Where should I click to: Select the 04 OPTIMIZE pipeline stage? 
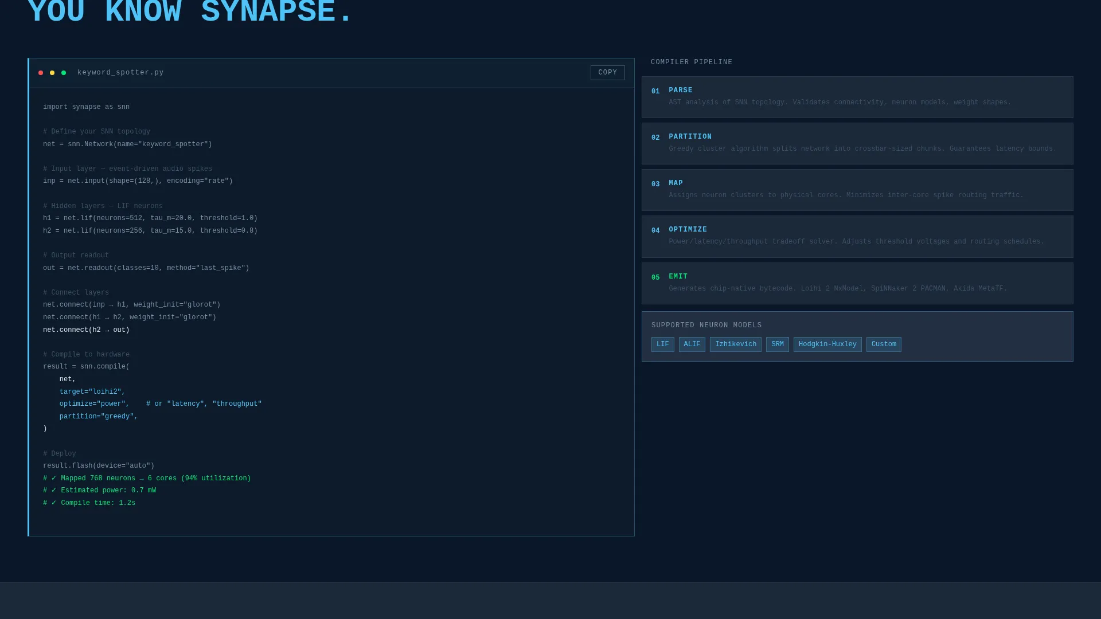tap(857, 237)
